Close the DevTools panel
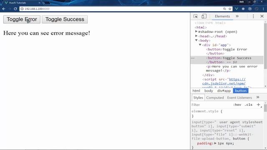This screenshot has width=267, height=150. click(x=262, y=16)
